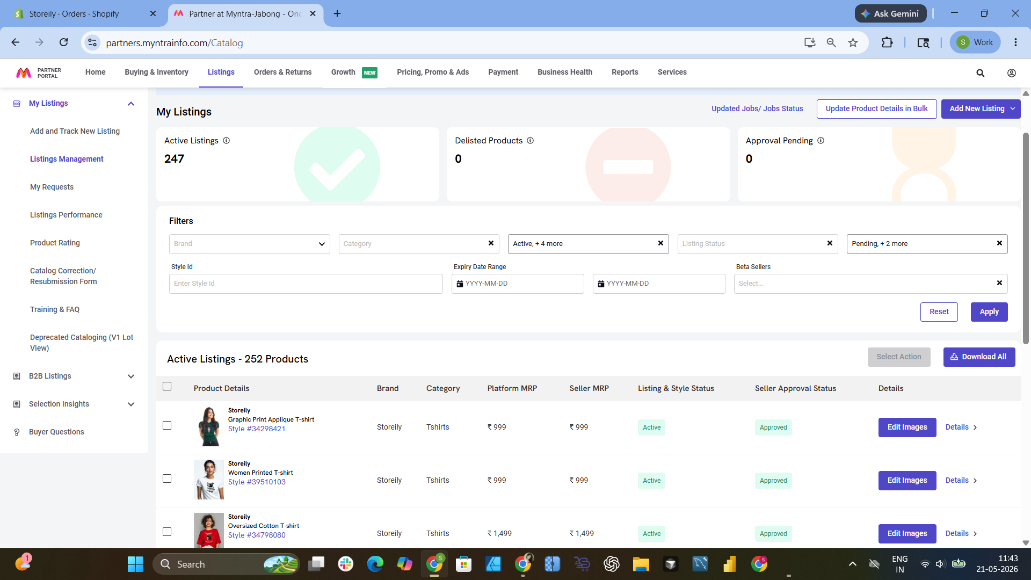Open Slack from the Windows taskbar
Screen dimensions: 1031x580
[x=345, y=564]
